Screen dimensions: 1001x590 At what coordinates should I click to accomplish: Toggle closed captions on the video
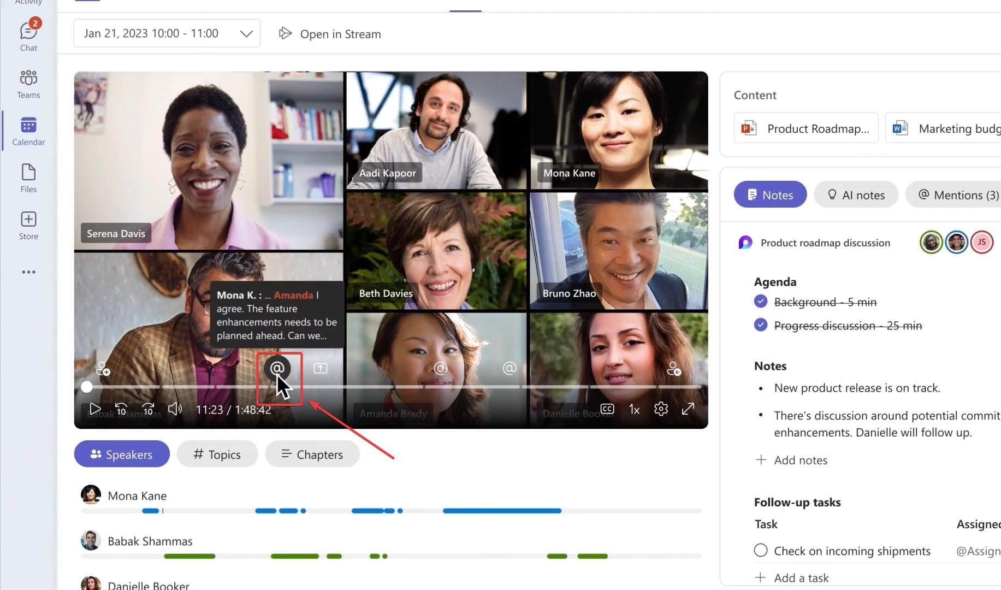(x=607, y=409)
